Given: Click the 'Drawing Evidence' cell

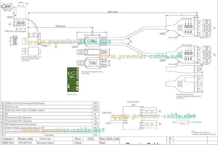Looking at the screenshot, I should tap(45, 143).
